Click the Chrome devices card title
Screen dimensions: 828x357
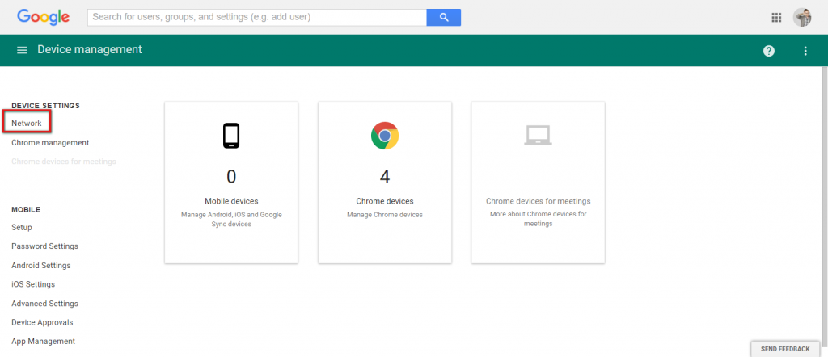[x=384, y=201]
